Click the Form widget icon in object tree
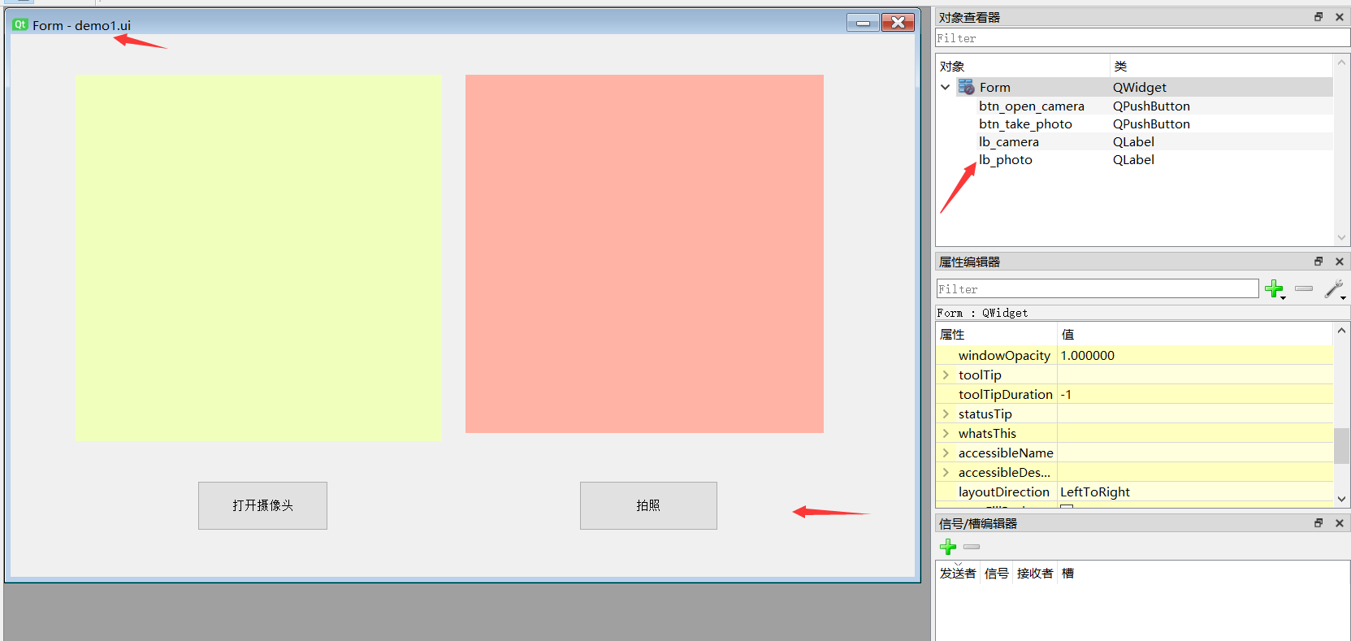The width and height of the screenshot is (1351, 641). [x=967, y=87]
